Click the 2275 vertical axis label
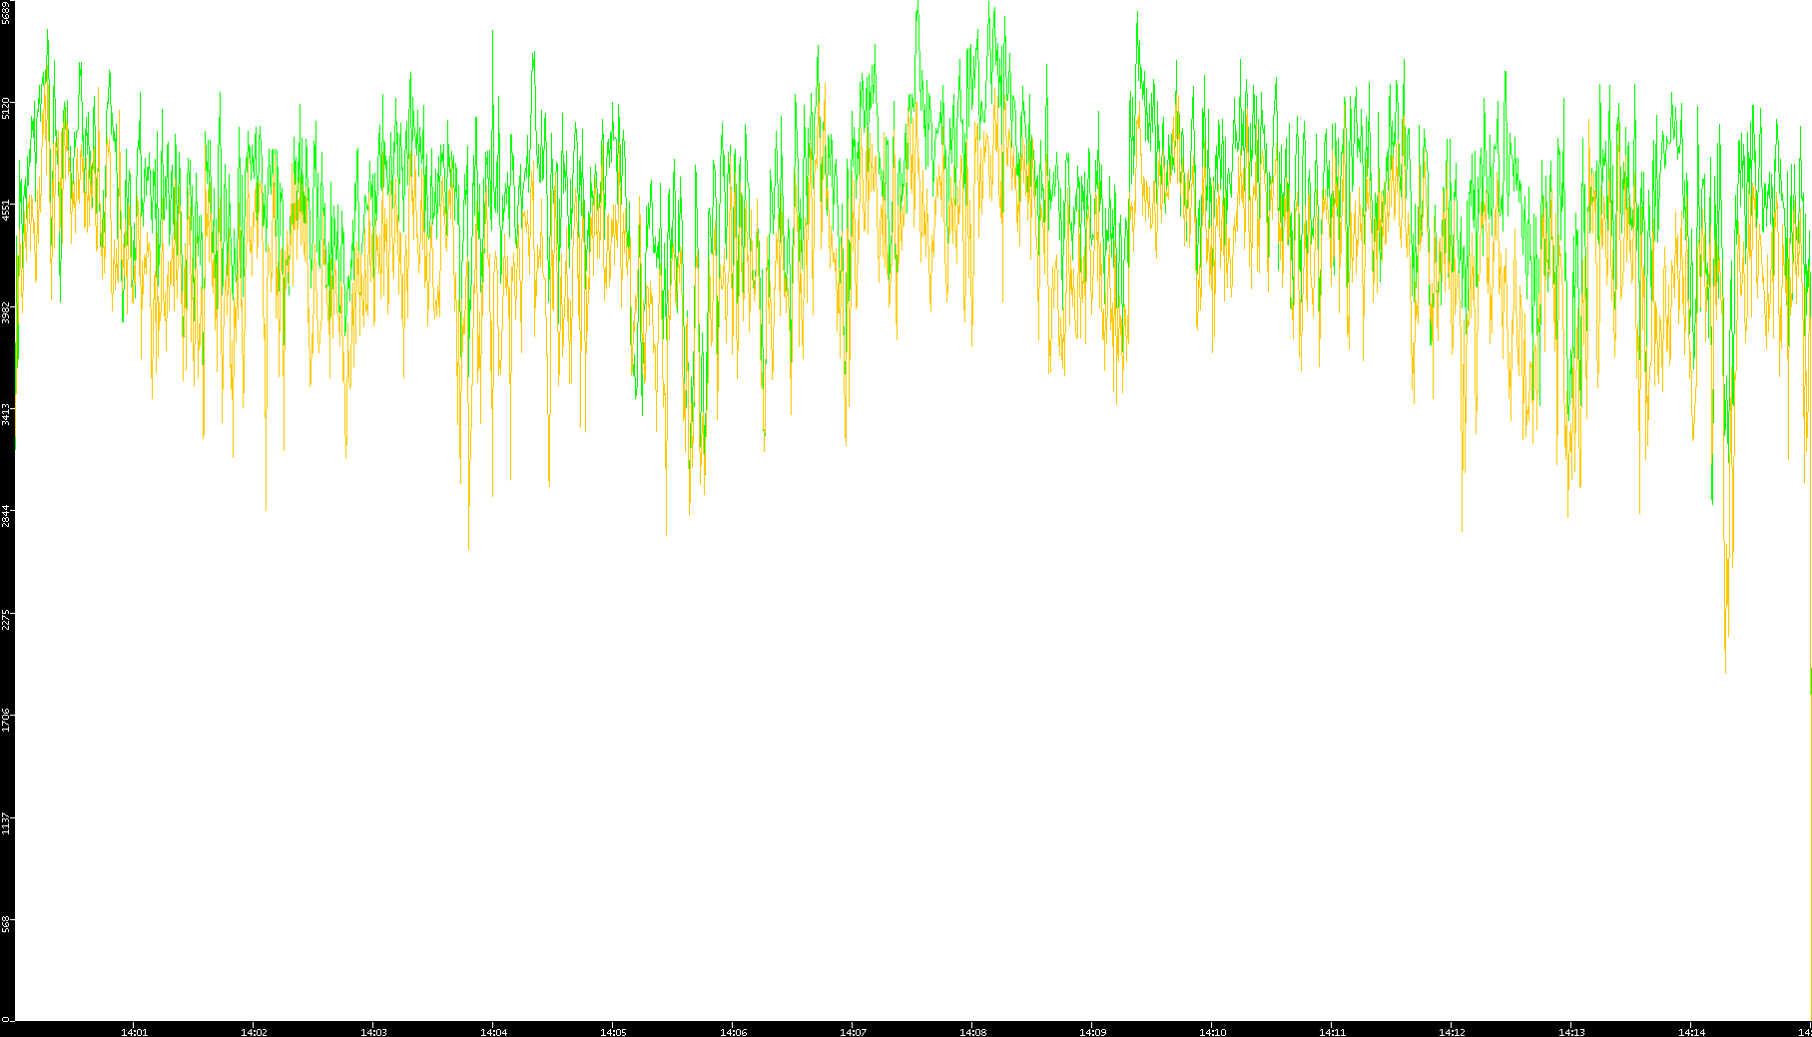 point(6,619)
